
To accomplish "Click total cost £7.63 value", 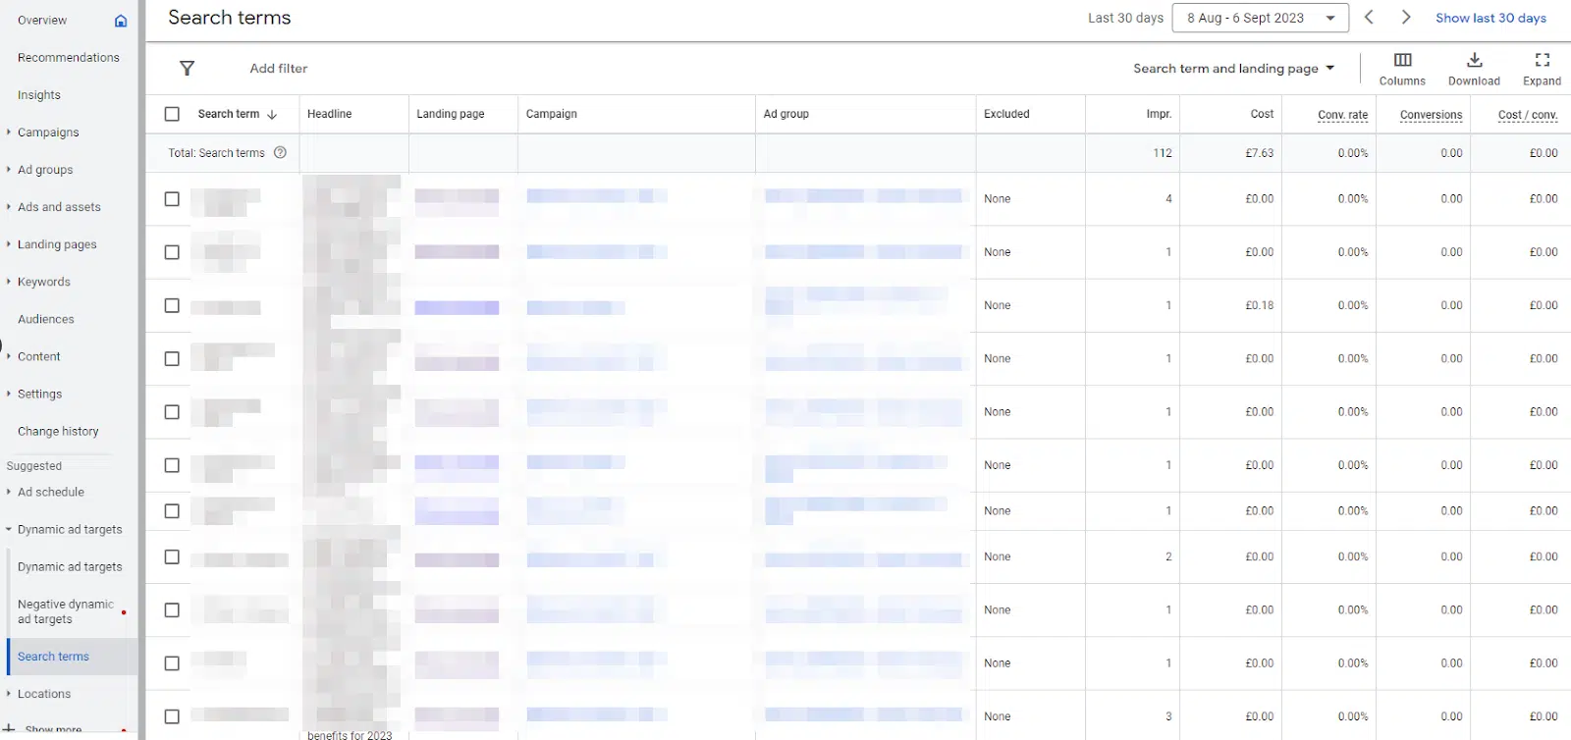I will click(x=1260, y=153).
